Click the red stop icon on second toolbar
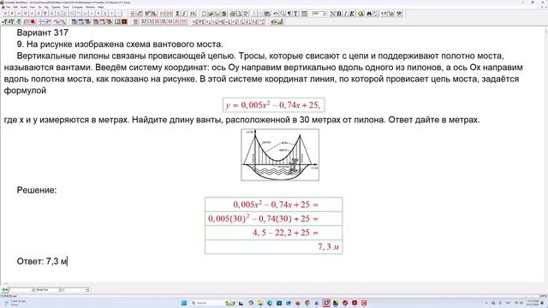 tap(33, 21)
